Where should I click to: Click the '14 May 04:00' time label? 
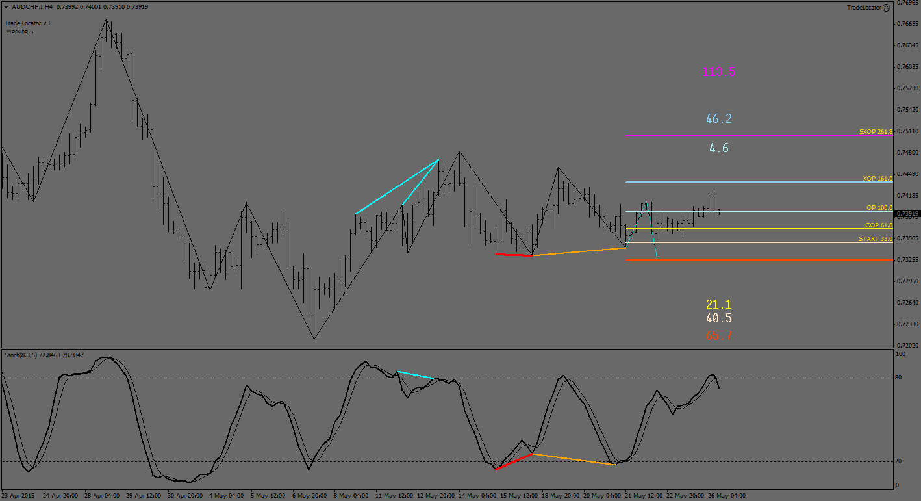click(x=477, y=495)
